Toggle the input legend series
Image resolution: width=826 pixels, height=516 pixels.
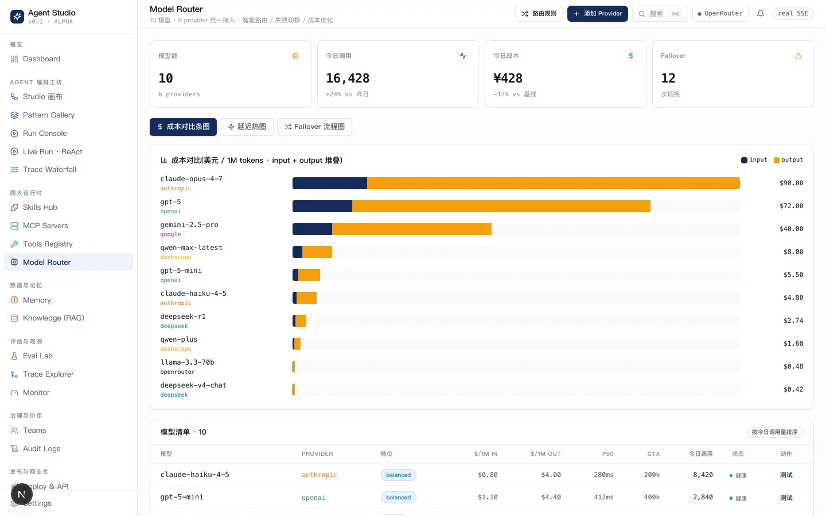754,160
